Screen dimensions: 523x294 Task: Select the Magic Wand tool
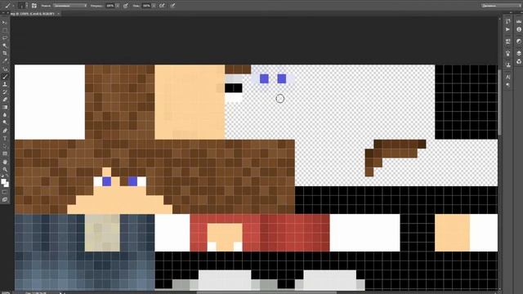(5, 46)
